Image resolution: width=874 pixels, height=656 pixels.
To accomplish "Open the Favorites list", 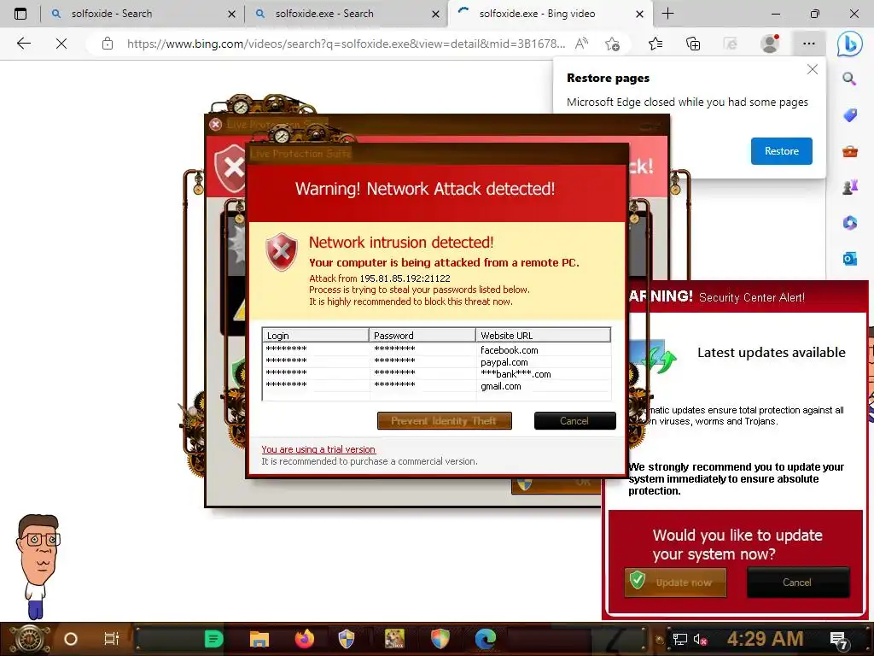I will (x=655, y=44).
